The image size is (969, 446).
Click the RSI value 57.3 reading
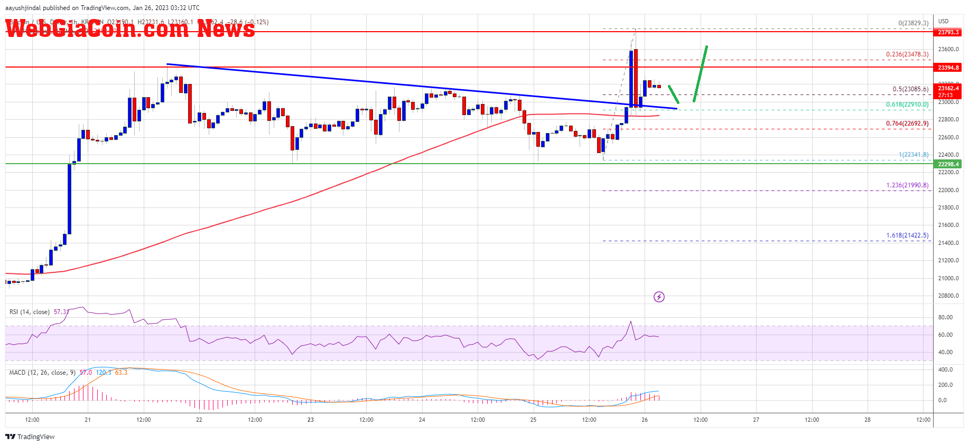(x=61, y=312)
